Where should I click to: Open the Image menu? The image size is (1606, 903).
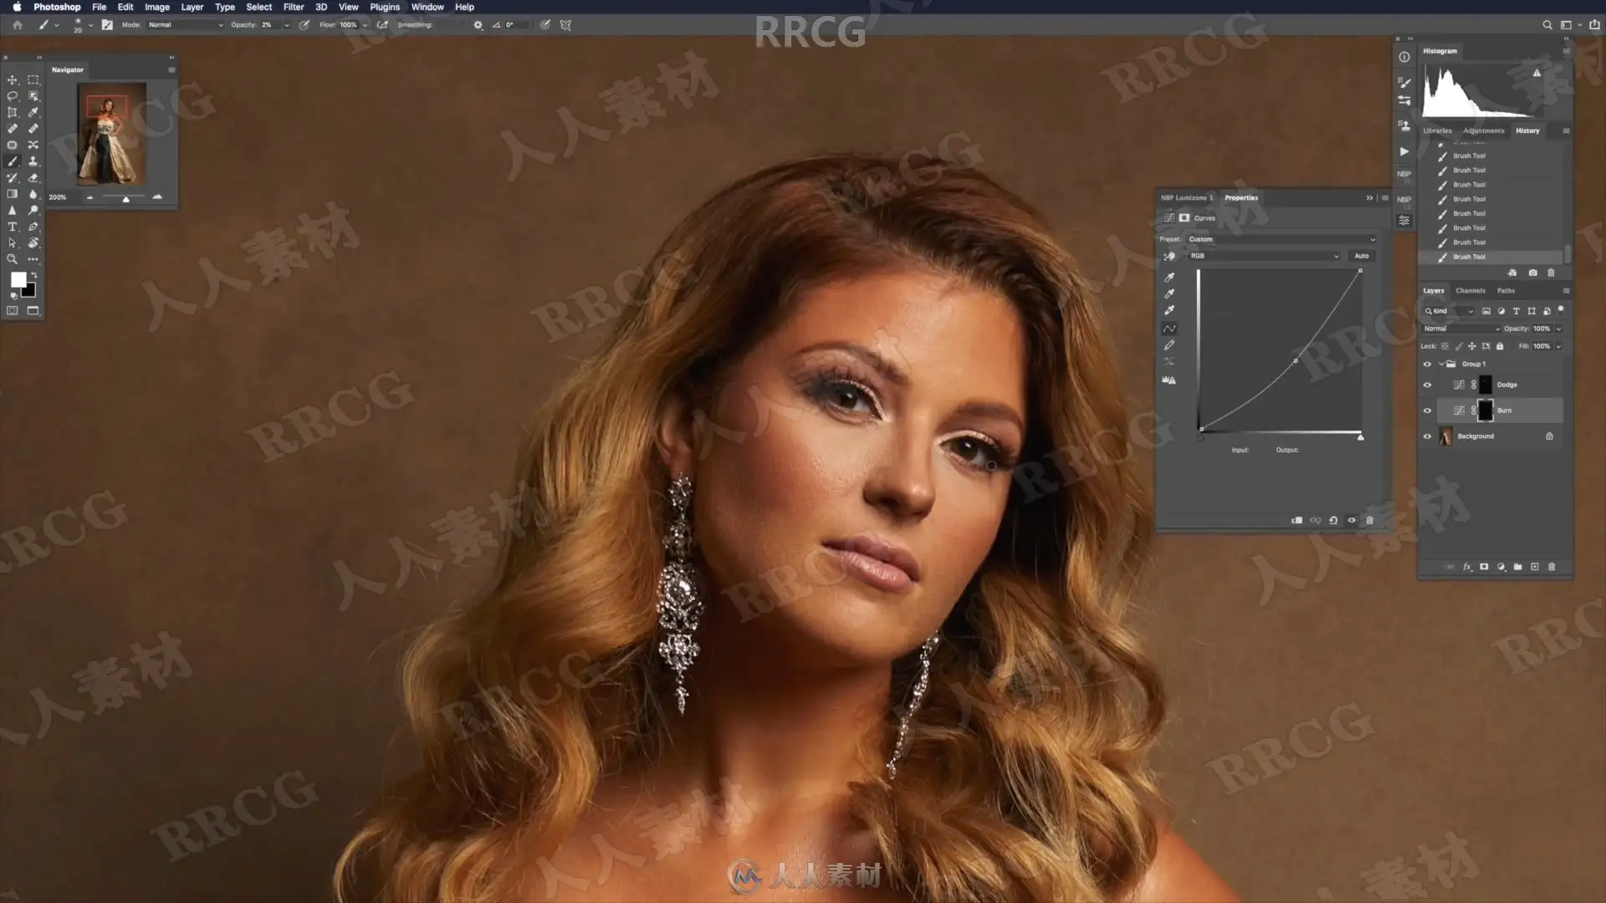tap(157, 7)
